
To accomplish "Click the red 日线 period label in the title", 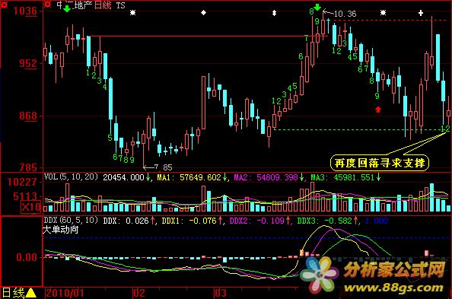I will (x=103, y=5).
